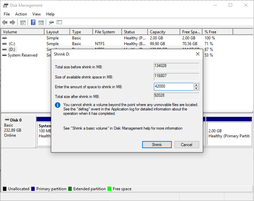
Task: Sort by the Type column header
Action: click(x=82, y=32)
